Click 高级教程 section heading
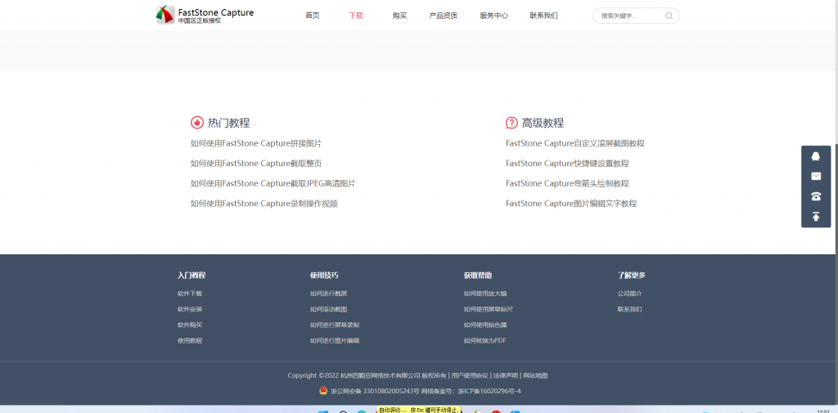The image size is (838, 413). [x=543, y=123]
